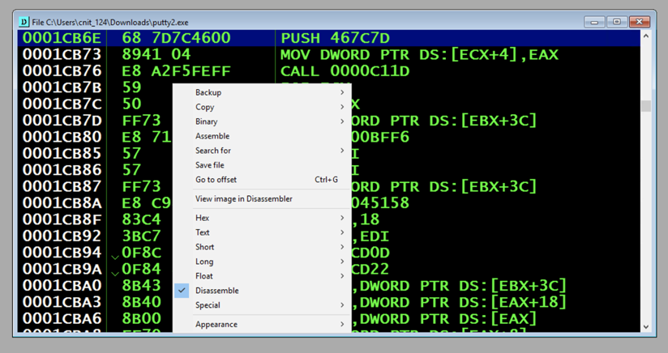This screenshot has width=668, height=353.
Task: Select address 0001CB9A
Action: pos(62,270)
